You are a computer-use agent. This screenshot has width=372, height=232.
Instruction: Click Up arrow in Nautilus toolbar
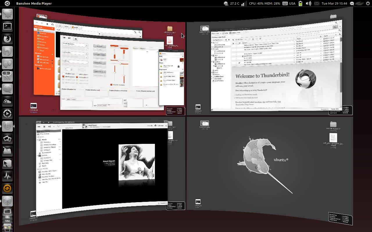[47, 24]
